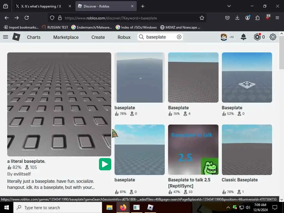
Task: Expand the list all tabs dropdown
Action: (229, 6)
